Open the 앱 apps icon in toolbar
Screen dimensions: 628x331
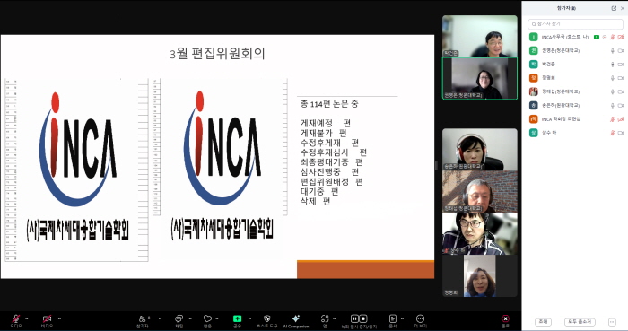325,318
